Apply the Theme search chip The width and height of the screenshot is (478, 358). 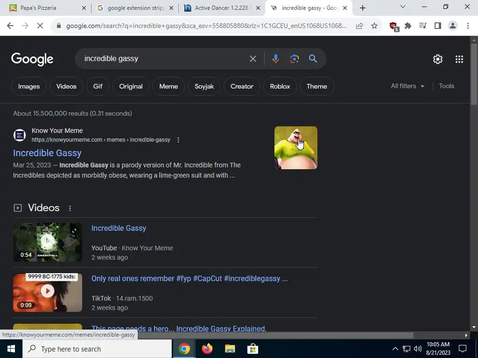[317, 86]
